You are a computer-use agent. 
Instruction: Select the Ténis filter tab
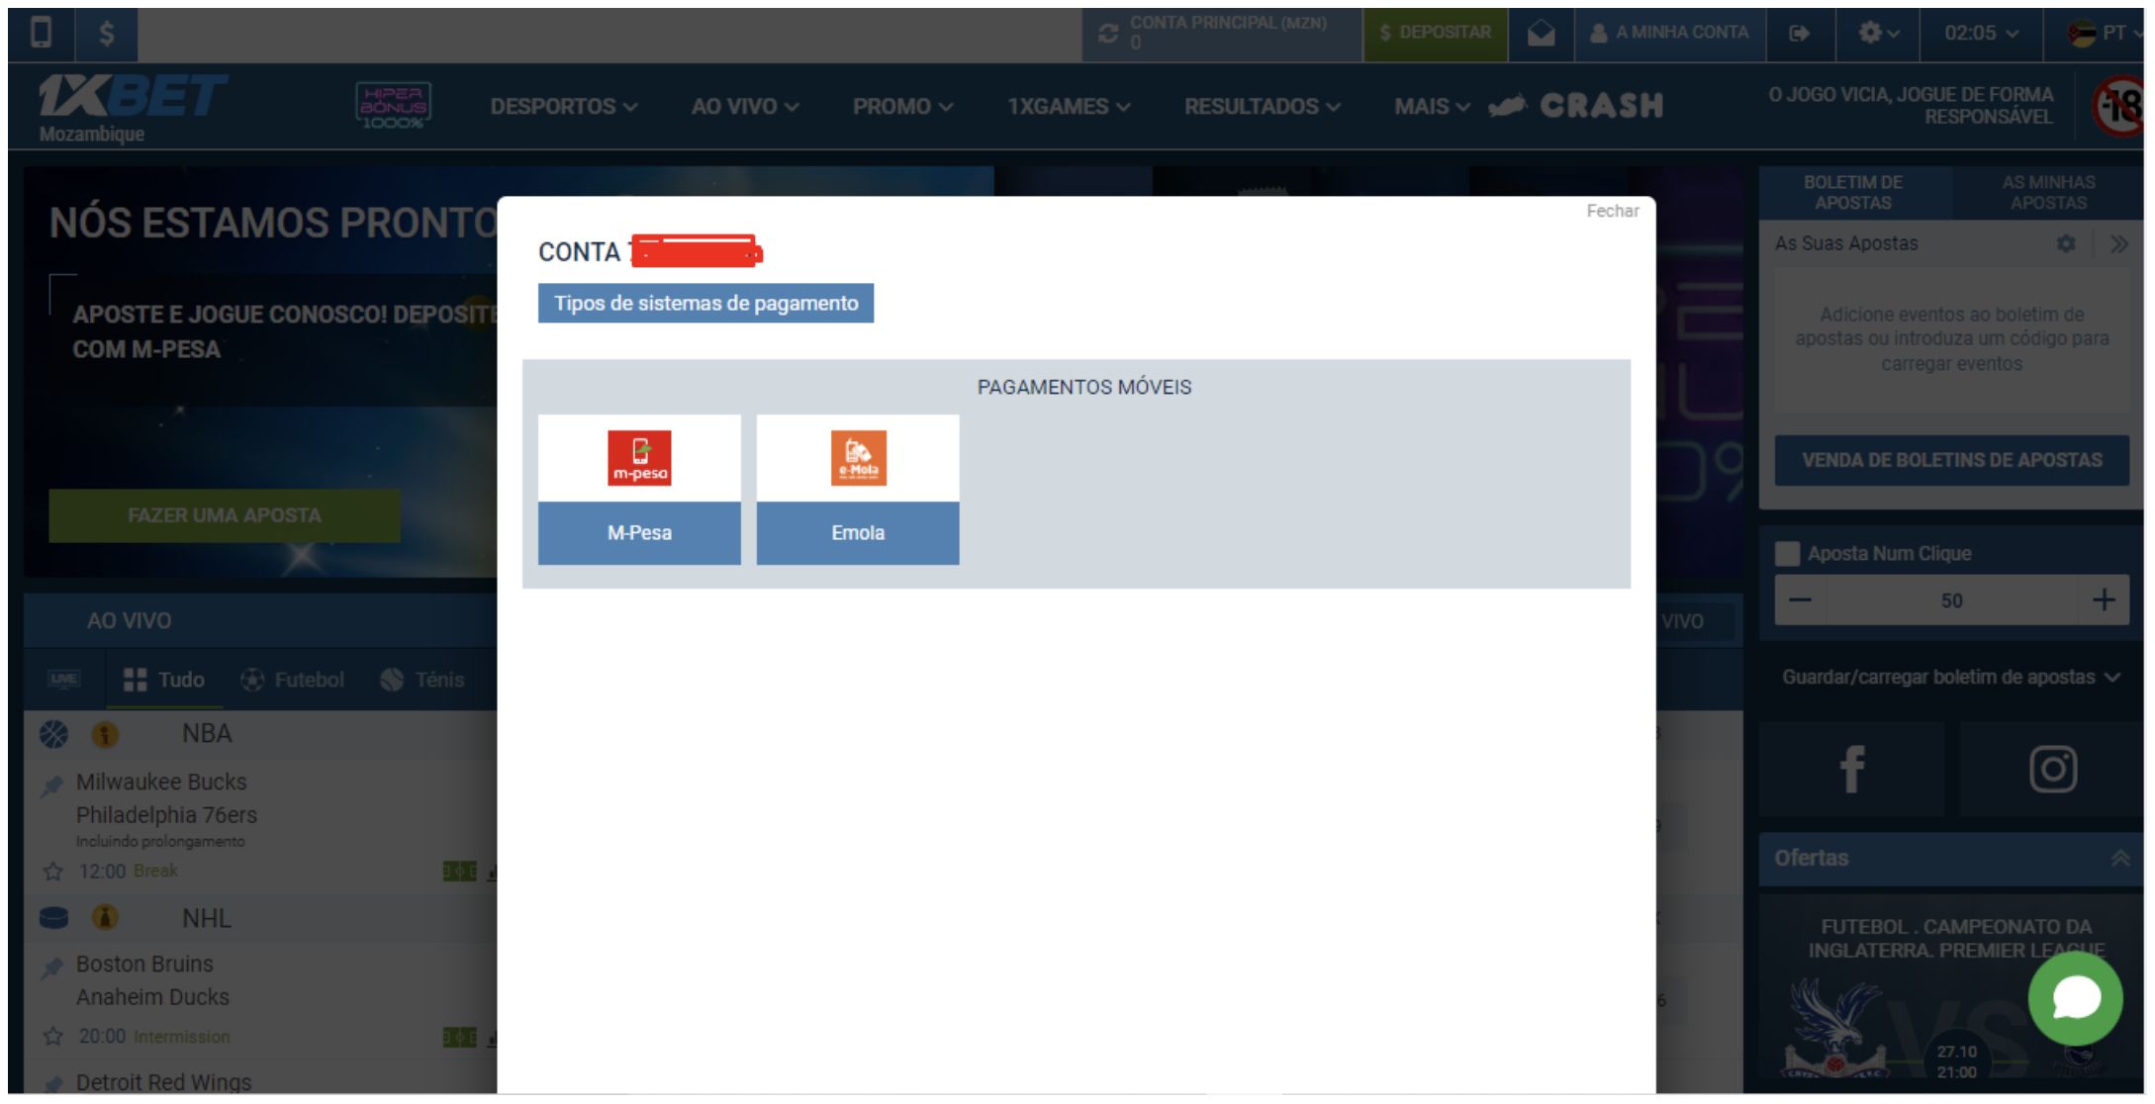pyautogui.click(x=422, y=680)
